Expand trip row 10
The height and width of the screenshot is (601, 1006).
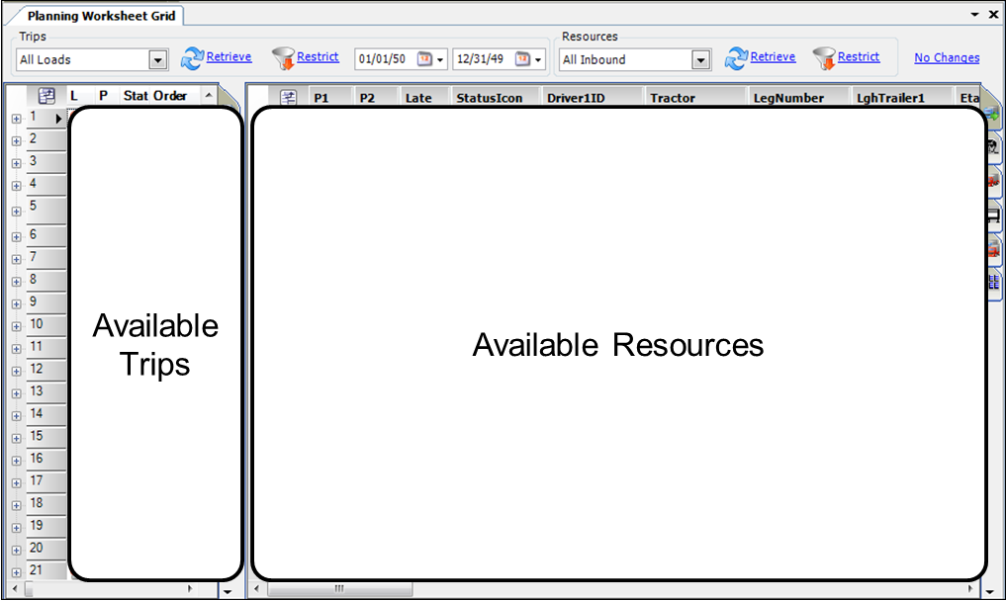point(17,326)
